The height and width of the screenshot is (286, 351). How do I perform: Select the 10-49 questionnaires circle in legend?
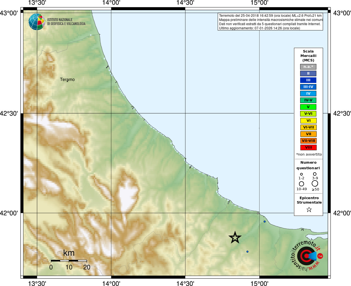tap(301, 184)
